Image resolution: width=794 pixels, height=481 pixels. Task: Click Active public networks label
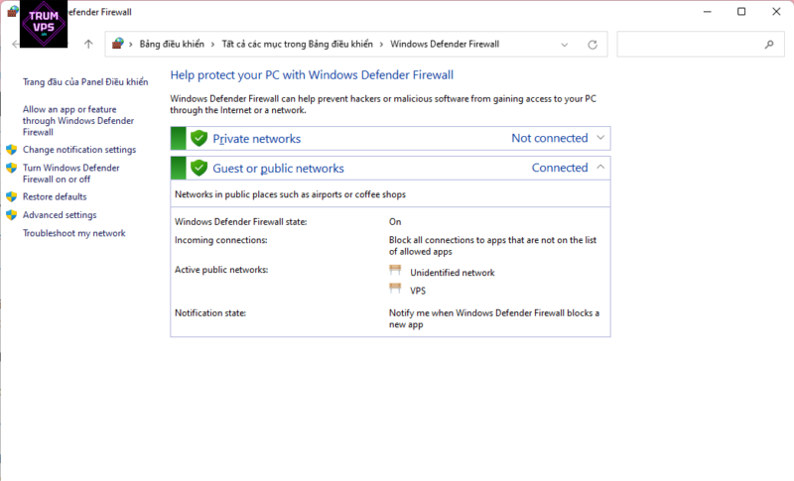click(x=221, y=270)
